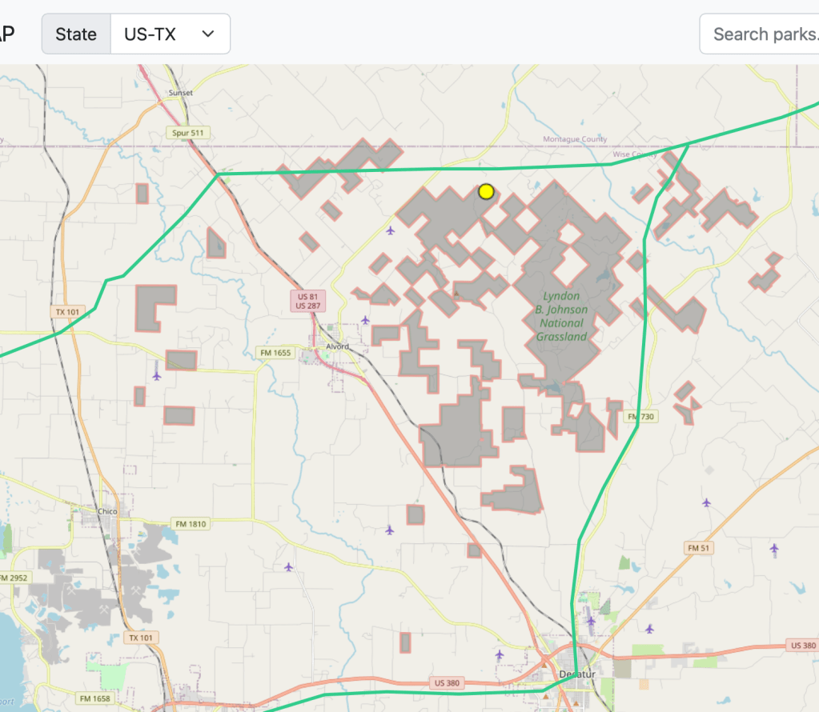Focus the Search parks input field
The width and height of the screenshot is (819, 712).
pyautogui.click(x=761, y=34)
